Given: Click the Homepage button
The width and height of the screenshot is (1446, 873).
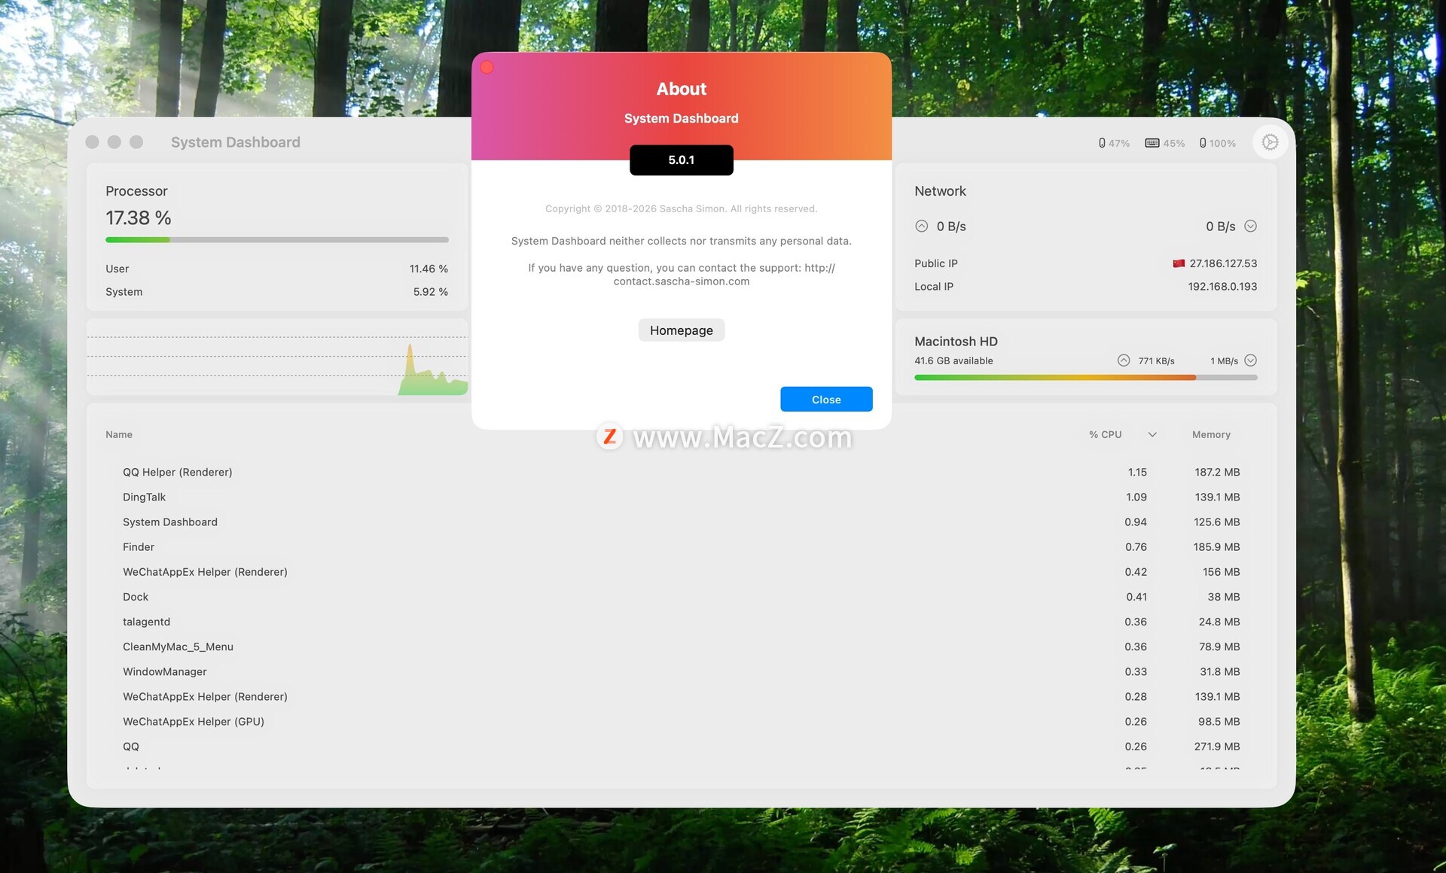Looking at the screenshot, I should click(681, 330).
